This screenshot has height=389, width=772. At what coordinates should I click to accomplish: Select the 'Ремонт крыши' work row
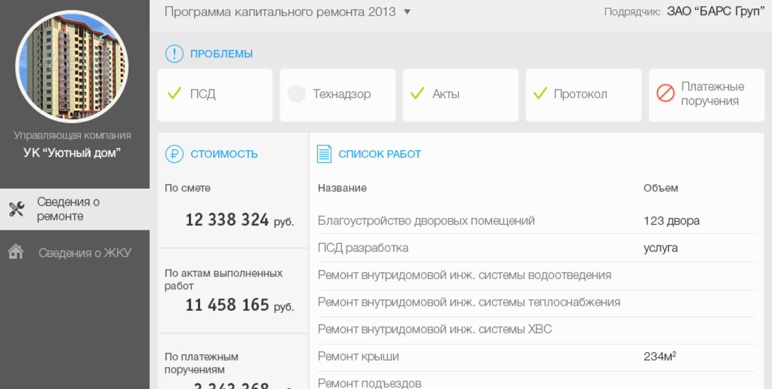536,357
